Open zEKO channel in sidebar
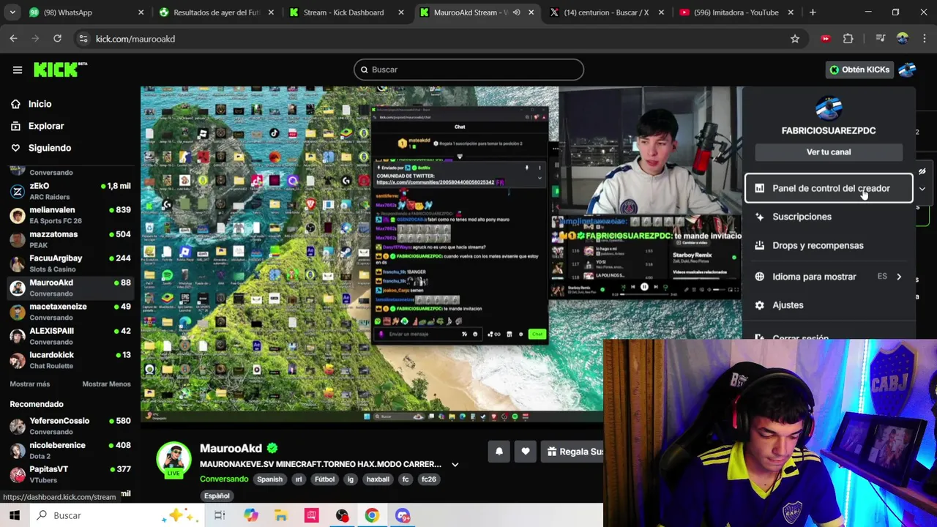937x527 pixels. [x=70, y=191]
